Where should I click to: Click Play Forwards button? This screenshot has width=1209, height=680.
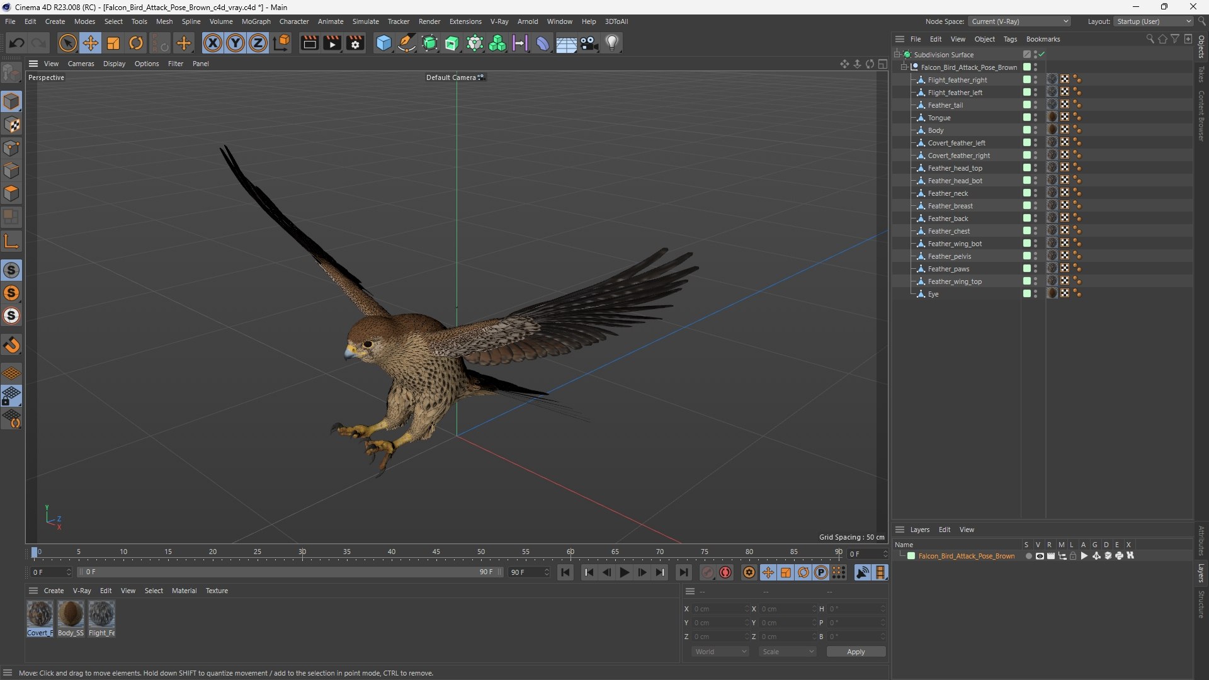click(624, 572)
